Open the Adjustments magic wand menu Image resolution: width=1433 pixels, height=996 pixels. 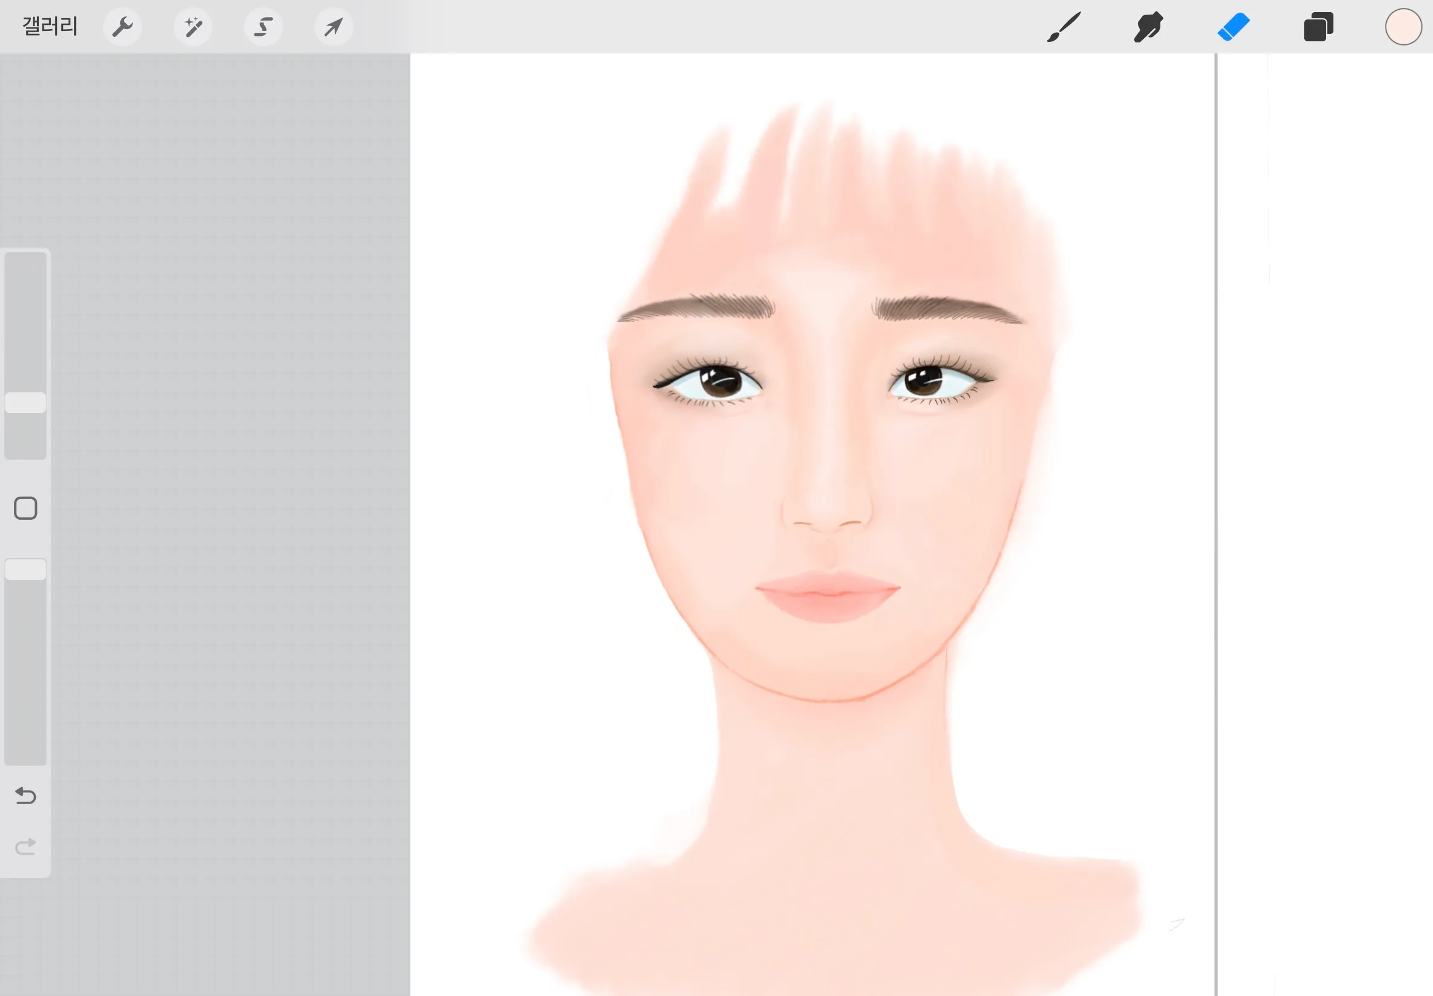click(x=192, y=27)
